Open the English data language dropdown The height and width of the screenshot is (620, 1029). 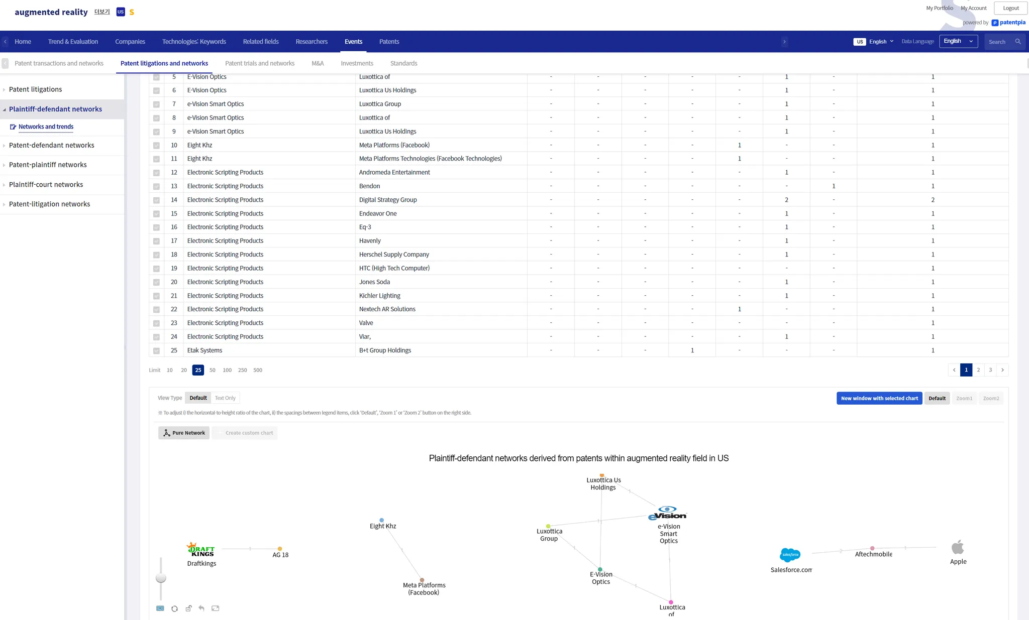coord(958,41)
